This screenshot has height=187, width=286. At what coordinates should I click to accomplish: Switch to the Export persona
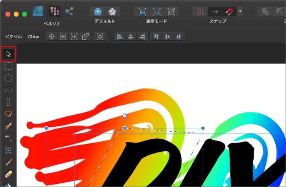[x=69, y=11]
